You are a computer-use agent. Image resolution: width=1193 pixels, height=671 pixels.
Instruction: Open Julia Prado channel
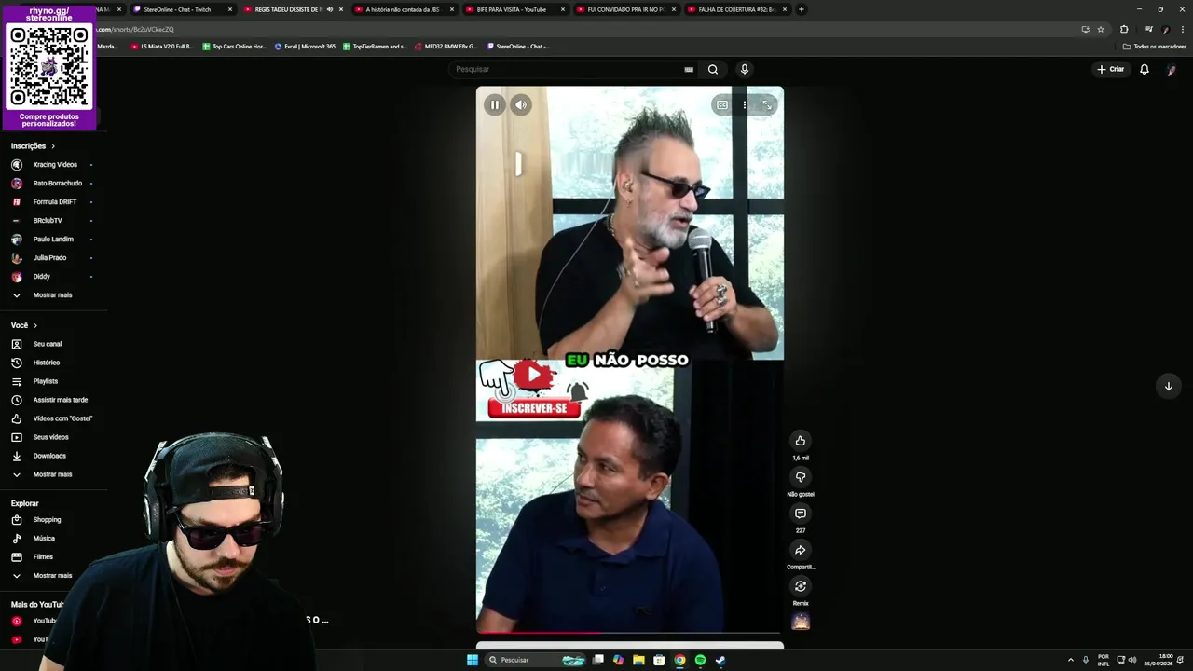(51, 258)
